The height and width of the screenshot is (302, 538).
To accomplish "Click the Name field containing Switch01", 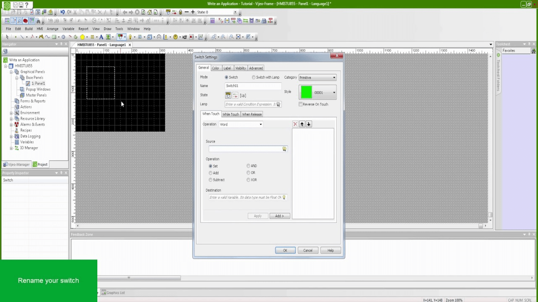I will [253, 86].
